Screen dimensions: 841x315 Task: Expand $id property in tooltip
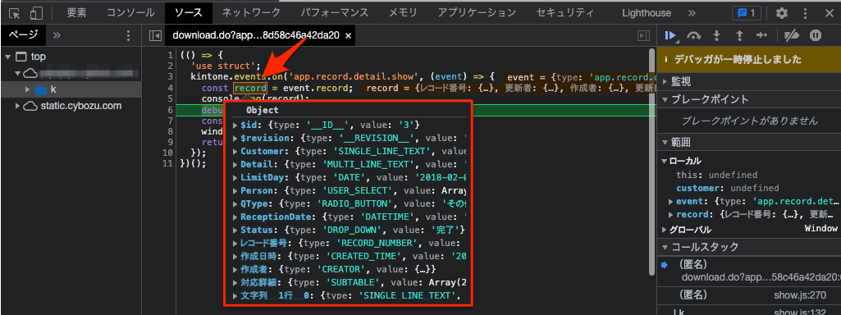235,125
